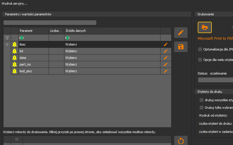Click the warning bell on the part_no row
This screenshot has width=233, height=145.
coord(15,64)
